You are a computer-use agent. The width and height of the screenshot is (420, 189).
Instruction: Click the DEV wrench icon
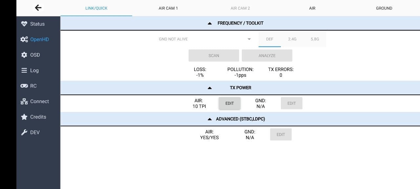pyautogui.click(x=24, y=133)
